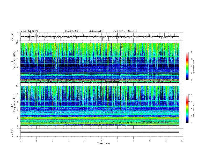Click the "Time (min)" x-axis label

pyautogui.click(x=104, y=143)
